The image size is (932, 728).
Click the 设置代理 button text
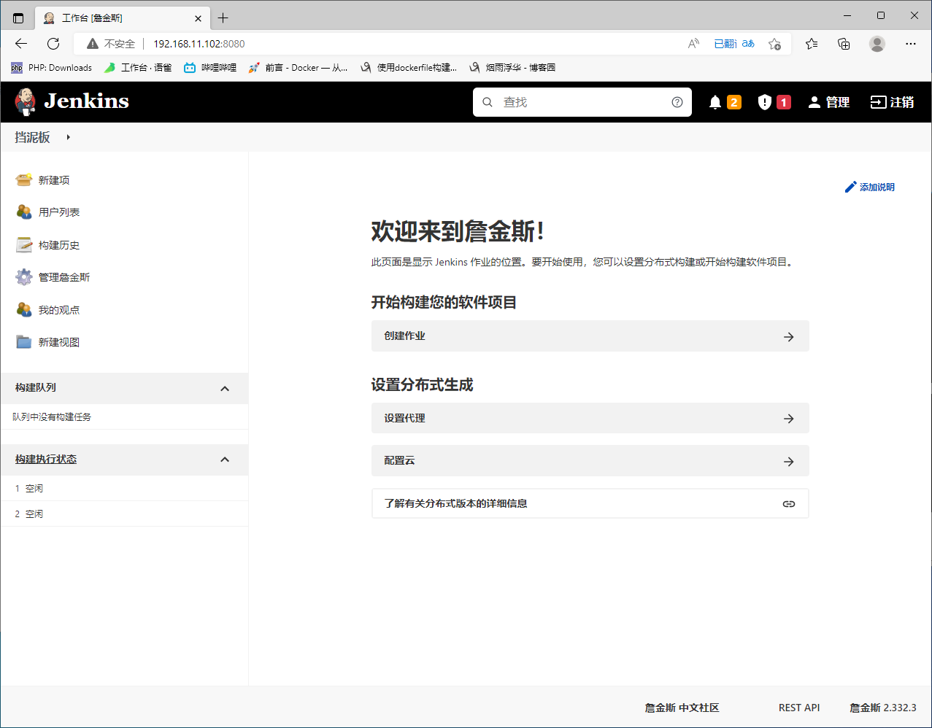[404, 419]
